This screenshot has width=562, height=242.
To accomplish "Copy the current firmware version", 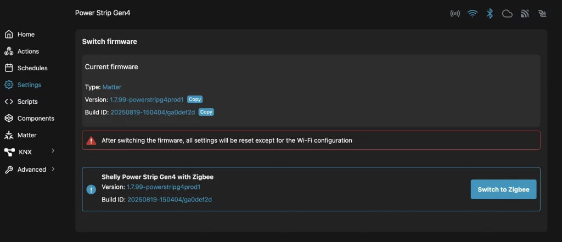I will pyautogui.click(x=195, y=99).
